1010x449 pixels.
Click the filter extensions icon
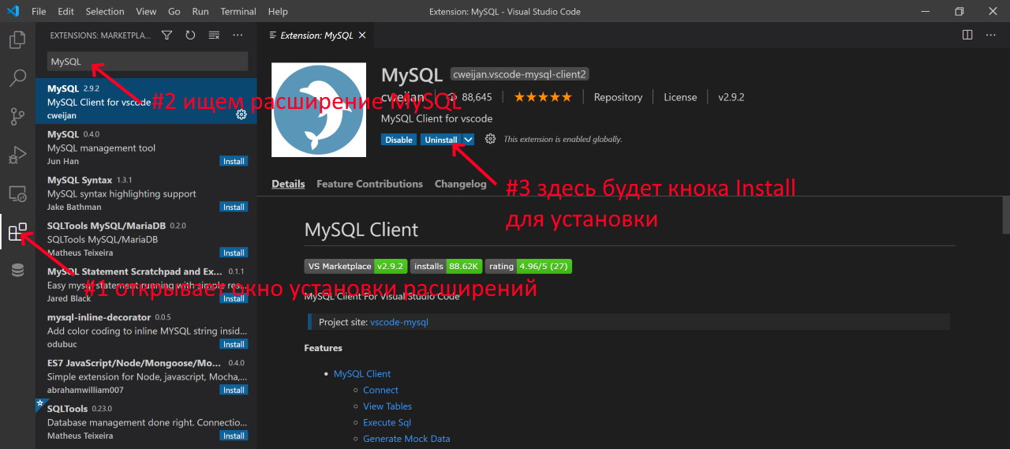pos(166,35)
